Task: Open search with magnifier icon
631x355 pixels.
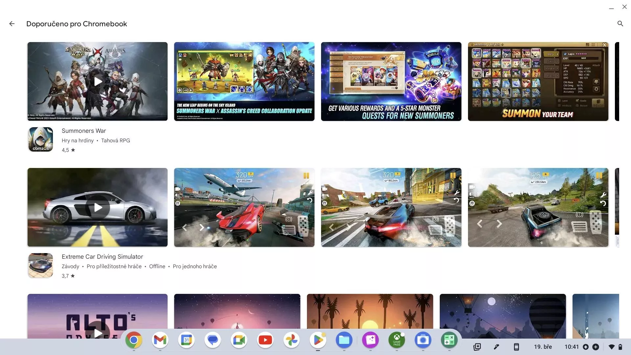Action: [620, 24]
